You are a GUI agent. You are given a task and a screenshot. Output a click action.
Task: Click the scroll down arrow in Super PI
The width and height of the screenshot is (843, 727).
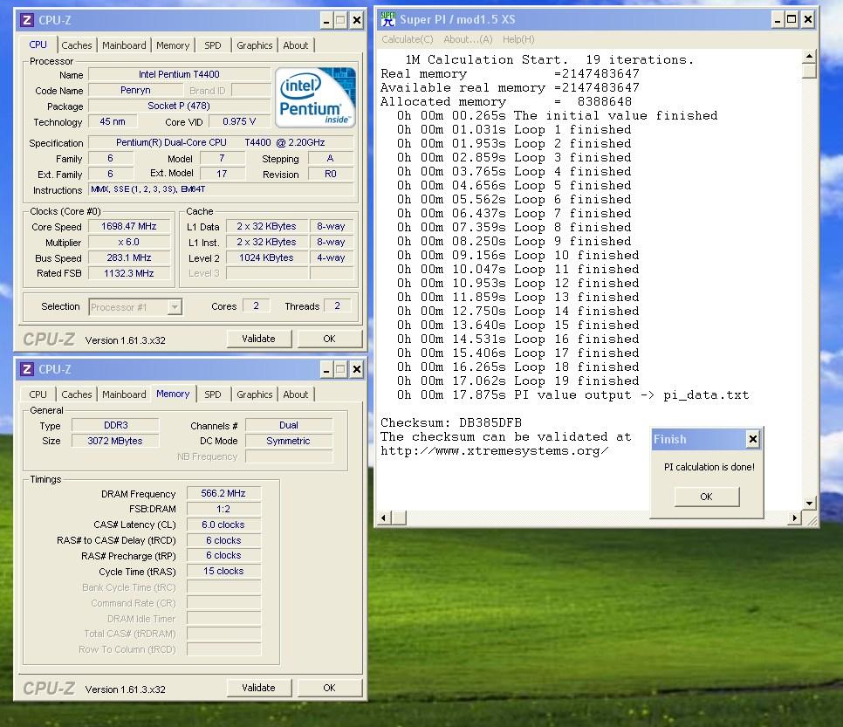click(809, 504)
